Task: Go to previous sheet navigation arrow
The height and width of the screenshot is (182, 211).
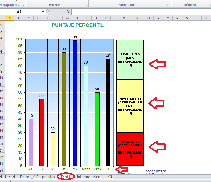Action: point(5,177)
